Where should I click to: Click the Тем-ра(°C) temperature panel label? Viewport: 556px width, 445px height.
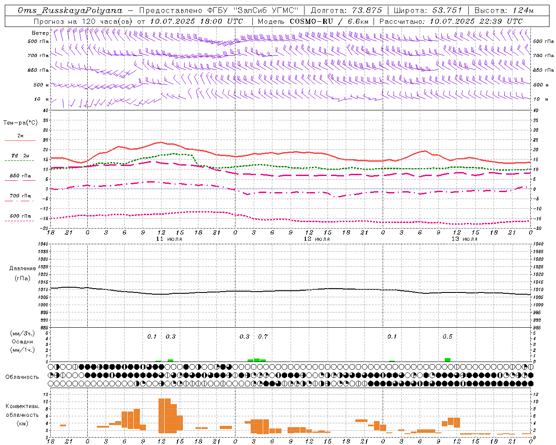20,123
